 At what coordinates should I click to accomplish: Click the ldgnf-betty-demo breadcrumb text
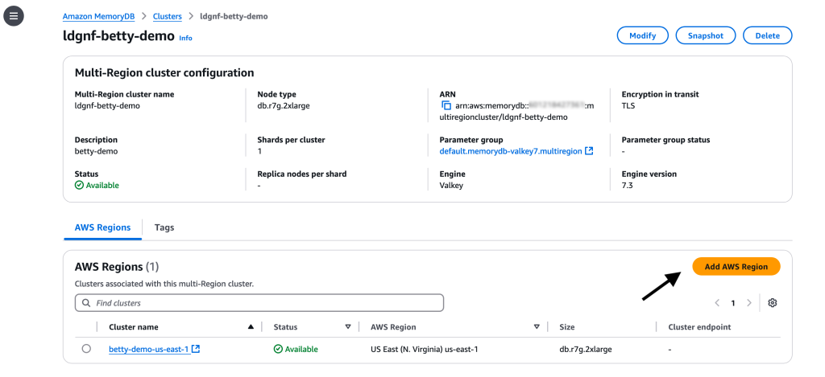[234, 16]
